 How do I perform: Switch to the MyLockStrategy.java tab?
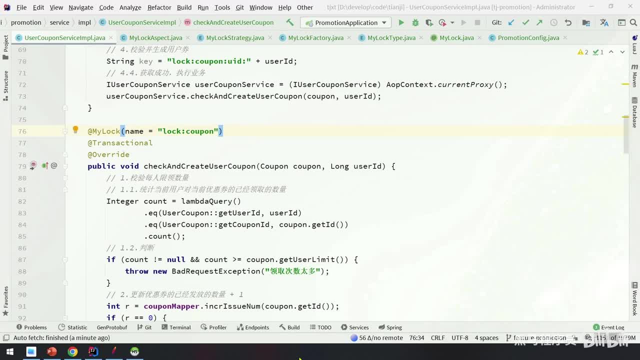(x=235, y=37)
